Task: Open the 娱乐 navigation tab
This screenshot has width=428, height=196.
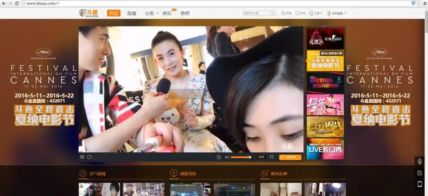Action: [168, 13]
